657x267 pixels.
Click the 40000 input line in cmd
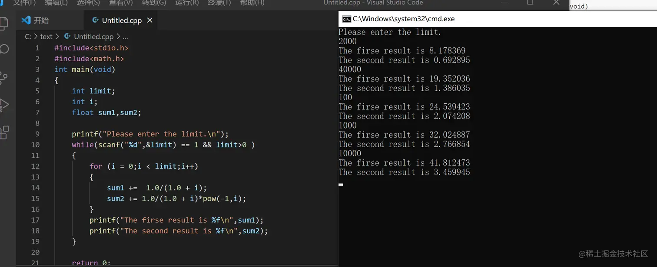click(350, 69)
